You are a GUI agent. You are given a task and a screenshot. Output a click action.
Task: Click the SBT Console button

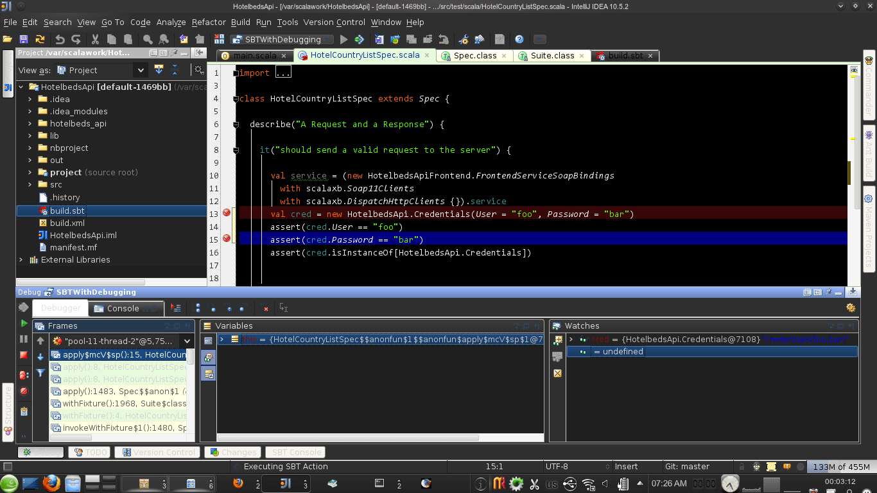pos(295,452)
